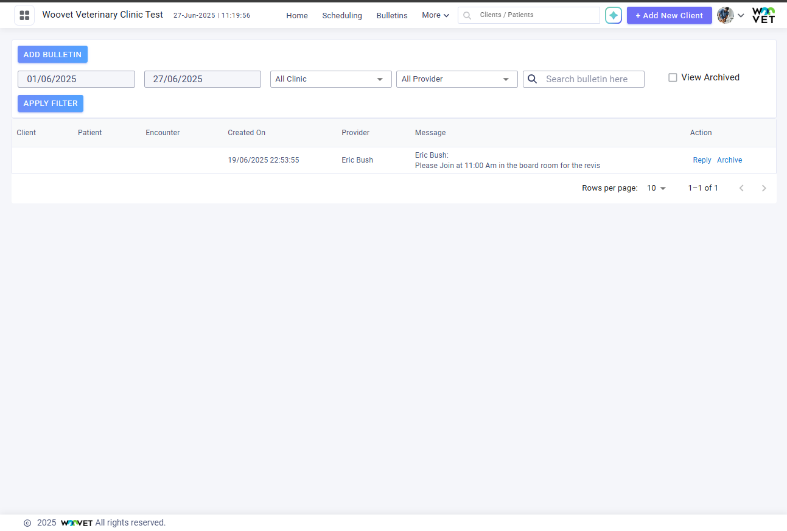Expand the All Provider dropdown
Viewport: 787px width, 531px height.
tap(456, 79)
